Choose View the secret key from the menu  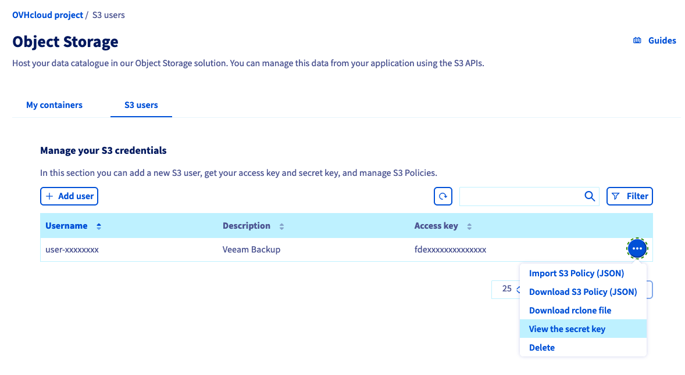[567, 329]
